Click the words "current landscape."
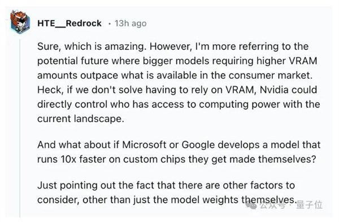The height and width of the screenshot is (222, 339). tap(81, 118)
